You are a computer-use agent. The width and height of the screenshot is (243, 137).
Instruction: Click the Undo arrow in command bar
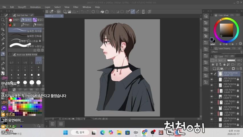tap(83, 12)
